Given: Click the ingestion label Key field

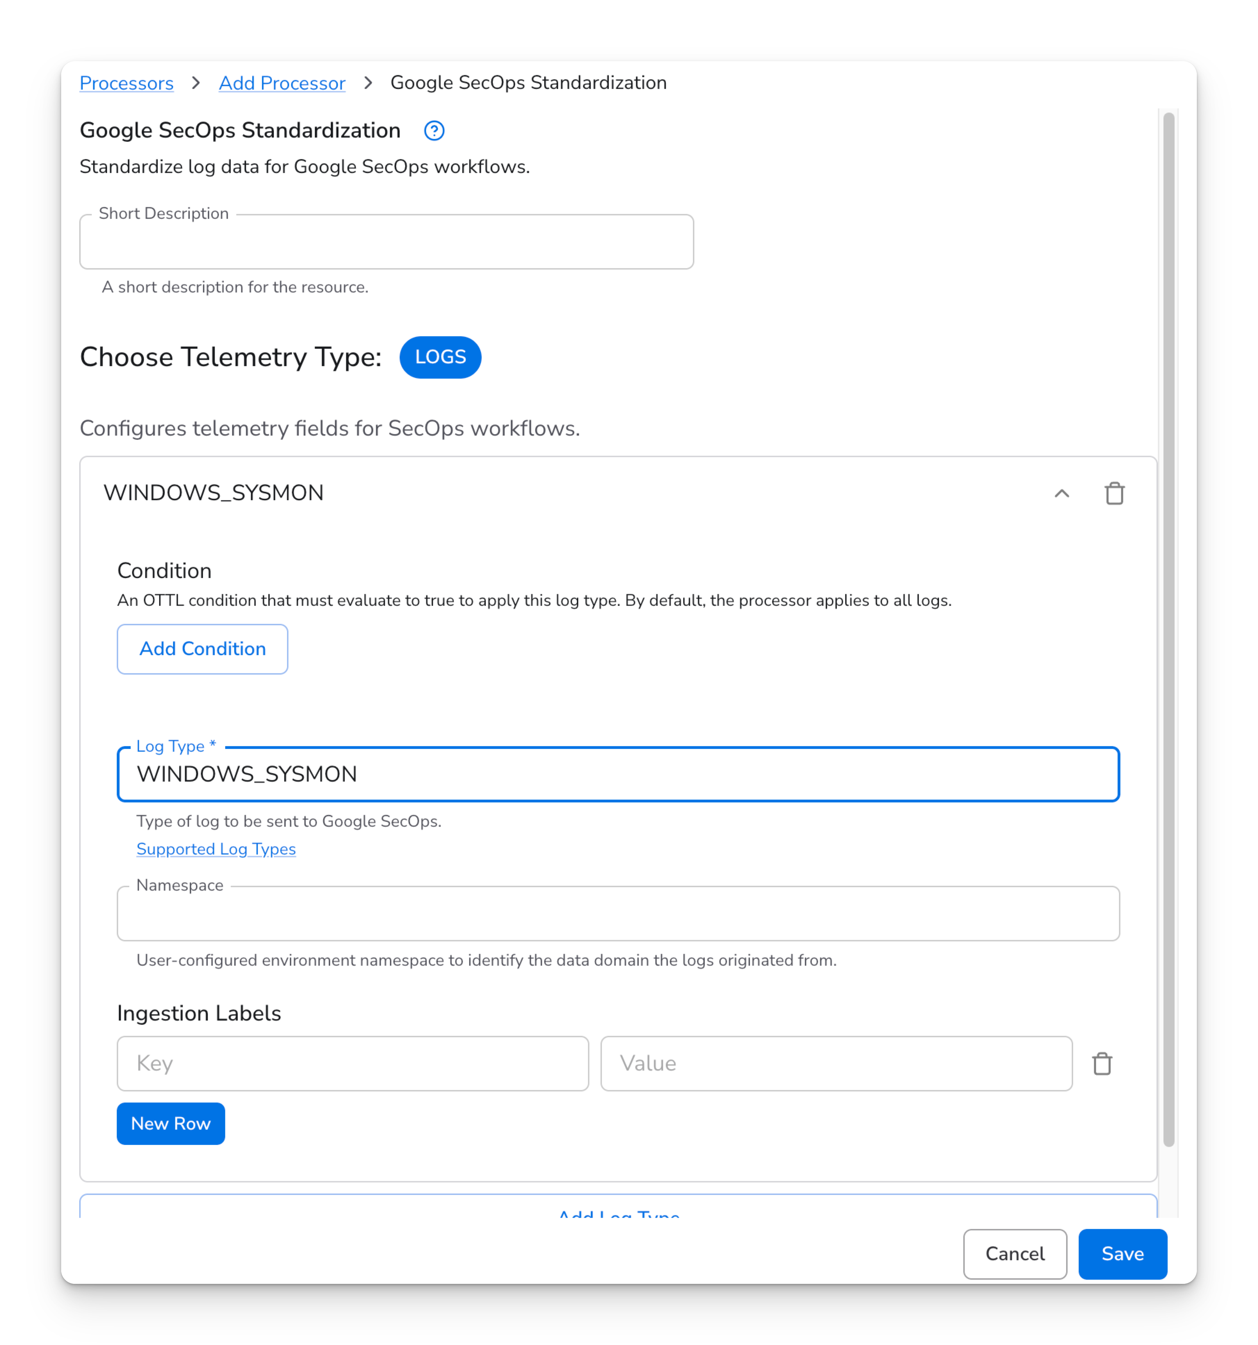Looking at the screenshot, I should click(x=353, y=1064).
